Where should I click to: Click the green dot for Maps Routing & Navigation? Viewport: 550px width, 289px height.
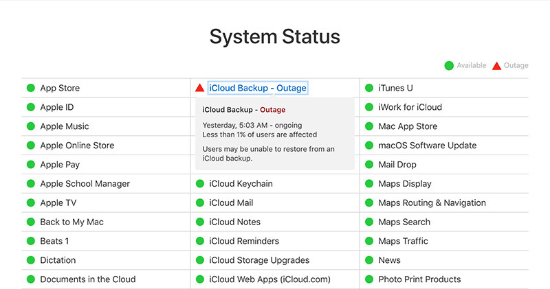coord(369,203)
